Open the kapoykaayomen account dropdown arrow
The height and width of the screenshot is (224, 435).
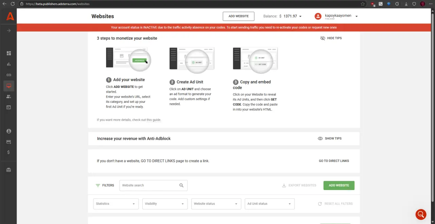356,16
